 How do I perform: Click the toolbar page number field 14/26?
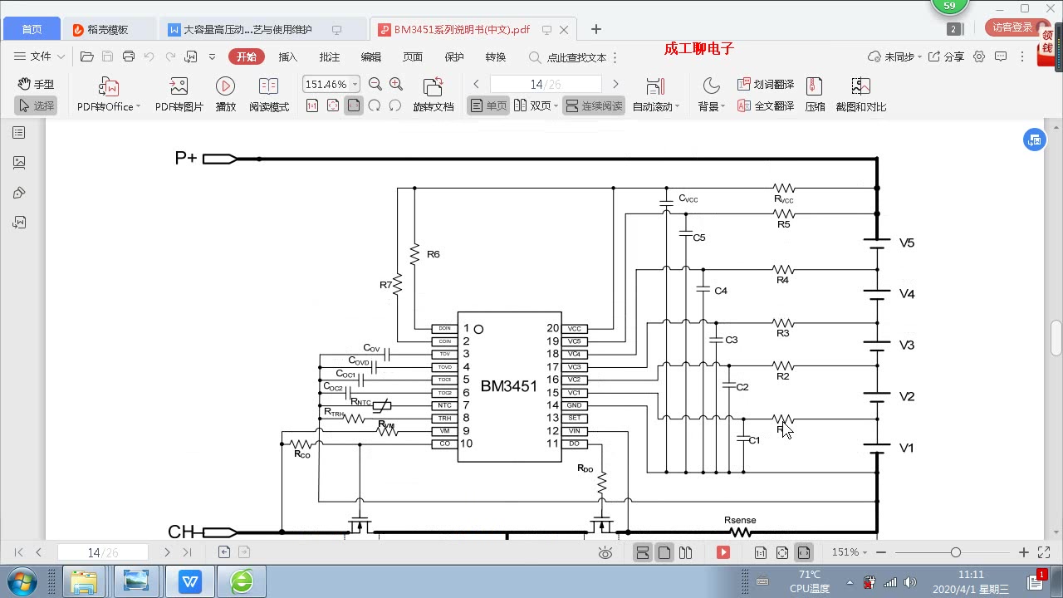[x=546, y=84]
